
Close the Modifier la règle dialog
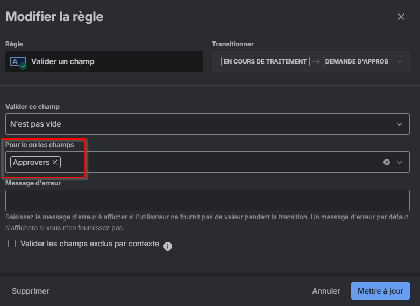point(401,17)
